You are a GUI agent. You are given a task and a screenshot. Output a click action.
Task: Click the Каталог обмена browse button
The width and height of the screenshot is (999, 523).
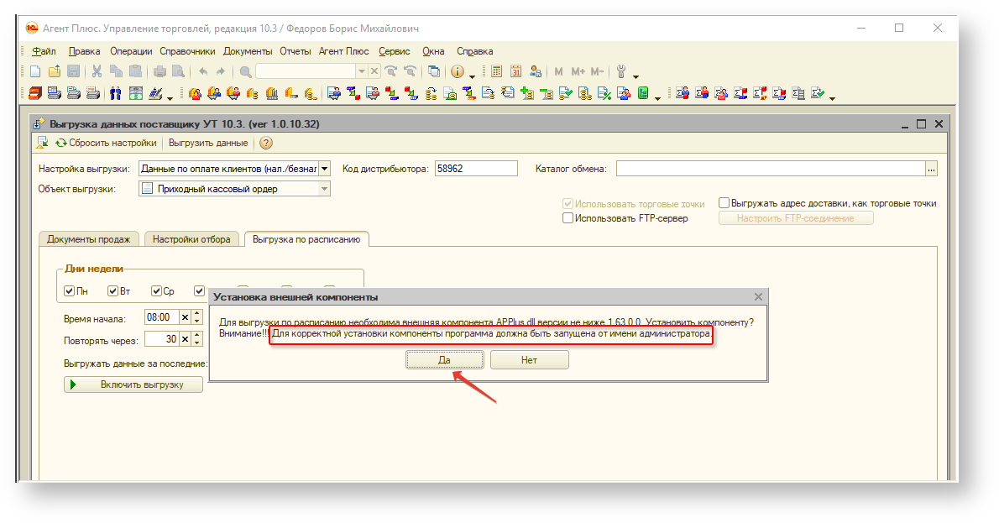point(932,169)
